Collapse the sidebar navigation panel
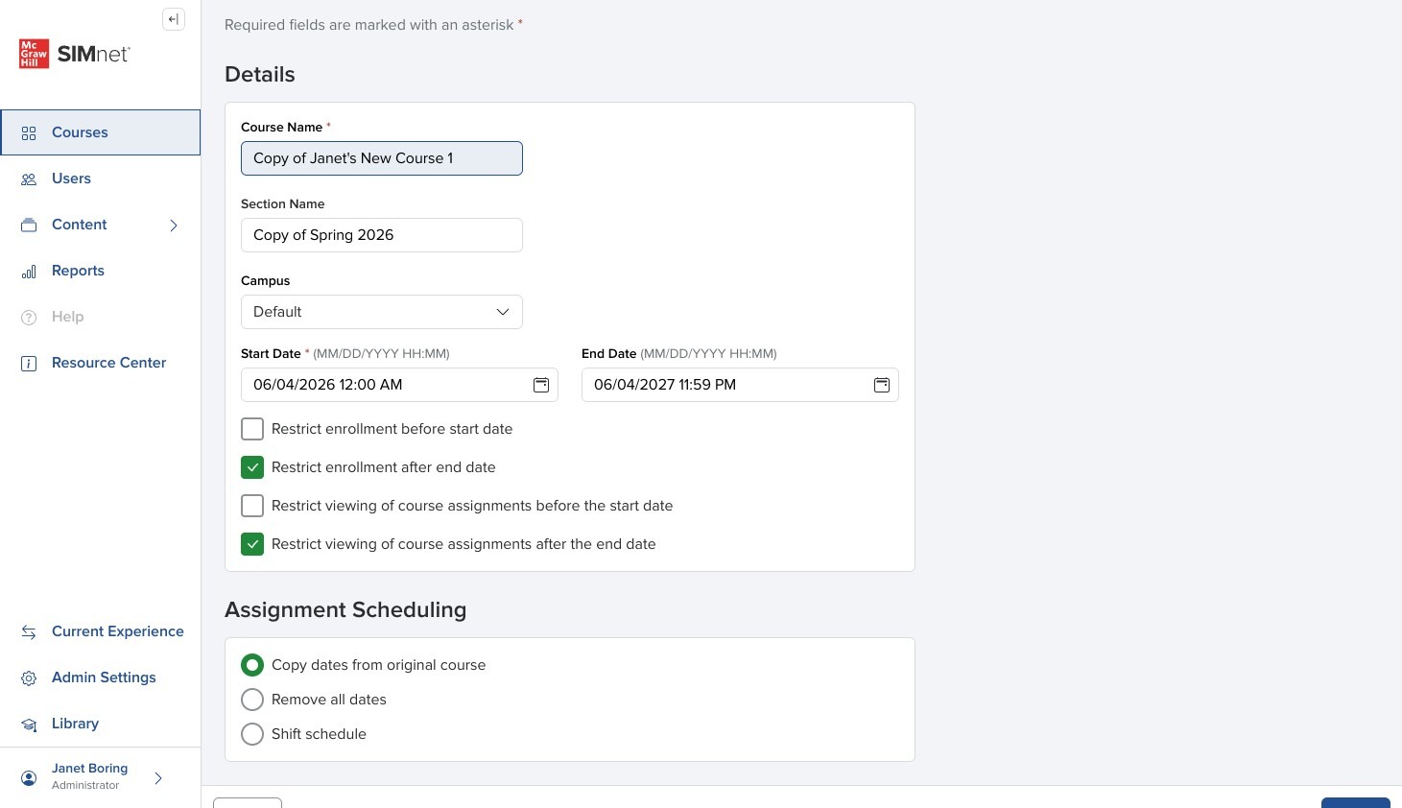Image resolution: width=1402 pixels, height=808 pixels. click(174, 19)
